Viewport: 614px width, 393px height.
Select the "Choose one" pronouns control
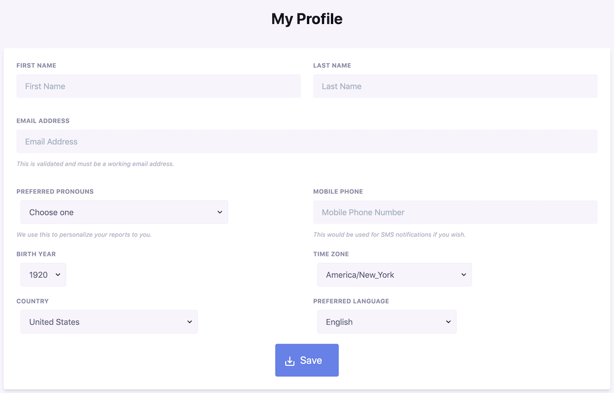pyautogui.click(x=124, y=212)
